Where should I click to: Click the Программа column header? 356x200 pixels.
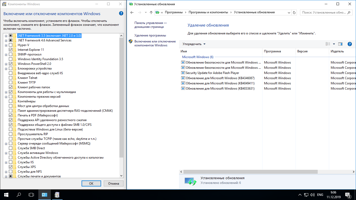click(272, 51)
